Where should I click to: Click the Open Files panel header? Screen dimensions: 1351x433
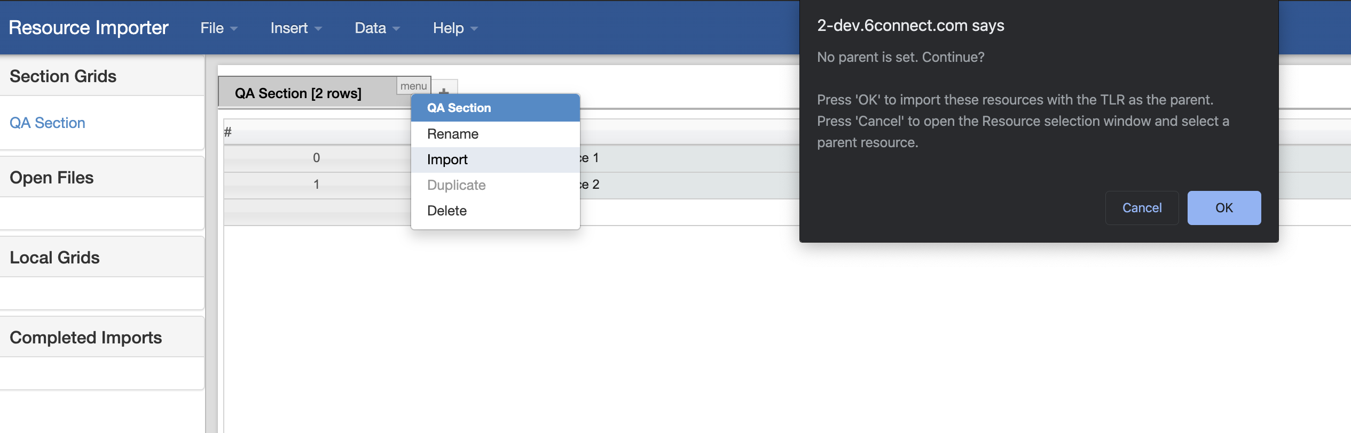click(x=52, y=178)
